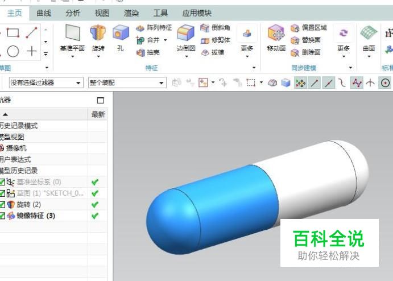Image resolution: width=393 pixels, height=281 pixels.
Task: Click the rectangle selection marquee icon
Action: [251, 82]
